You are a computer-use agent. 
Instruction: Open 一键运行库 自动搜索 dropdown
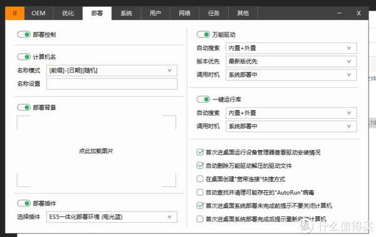click(291, 113)
